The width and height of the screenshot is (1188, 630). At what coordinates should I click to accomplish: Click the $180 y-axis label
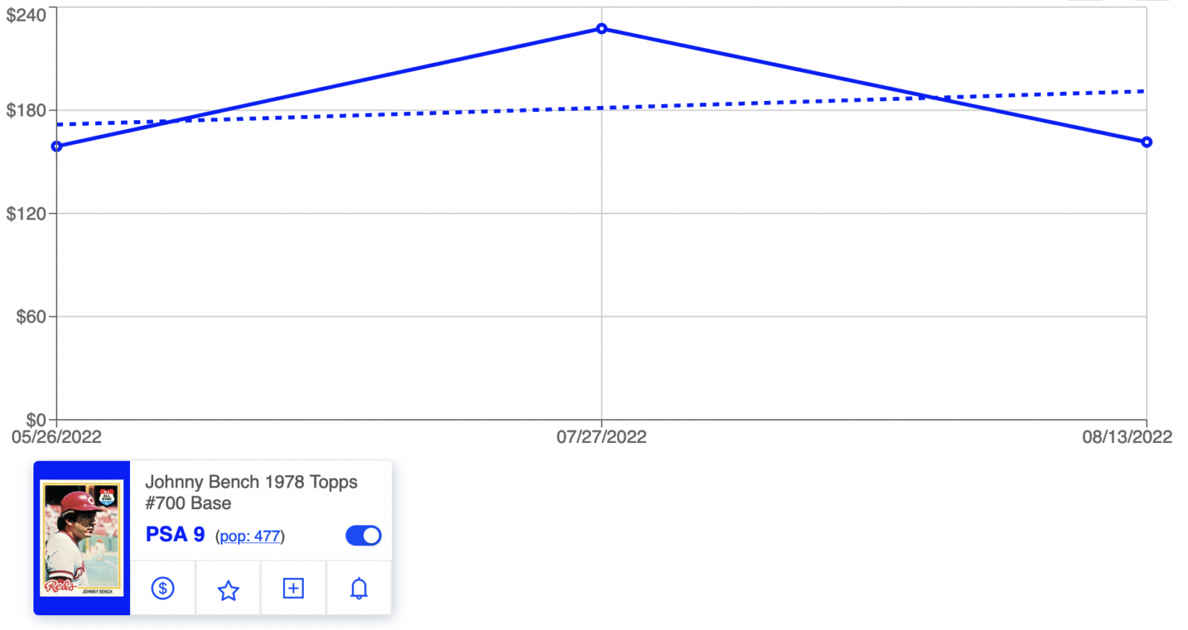pyautogui.click(x=26, y=111)
